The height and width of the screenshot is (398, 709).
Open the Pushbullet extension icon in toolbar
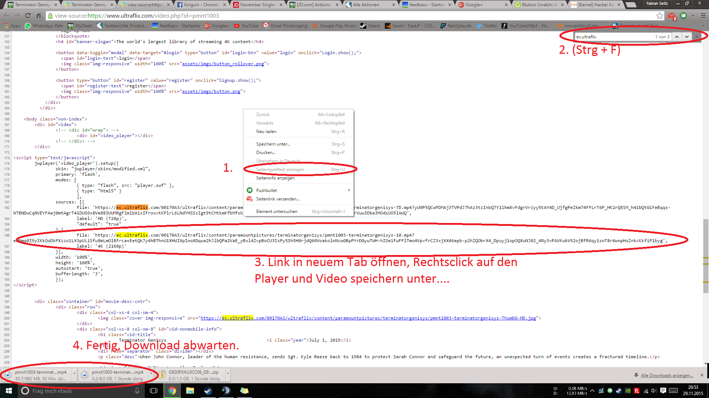(684, 15)
